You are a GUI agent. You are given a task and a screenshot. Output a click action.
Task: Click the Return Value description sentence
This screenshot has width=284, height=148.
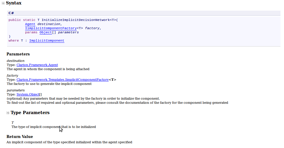(x=69, y=142)
